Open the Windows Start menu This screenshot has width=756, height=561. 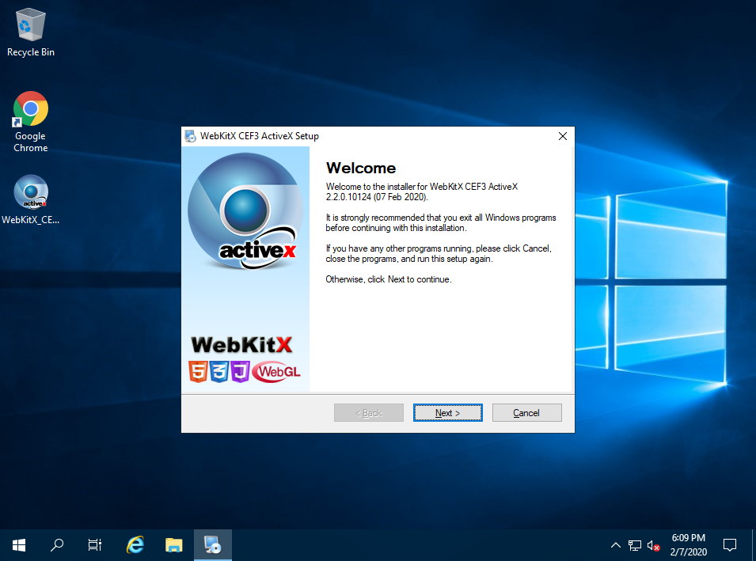19,545
